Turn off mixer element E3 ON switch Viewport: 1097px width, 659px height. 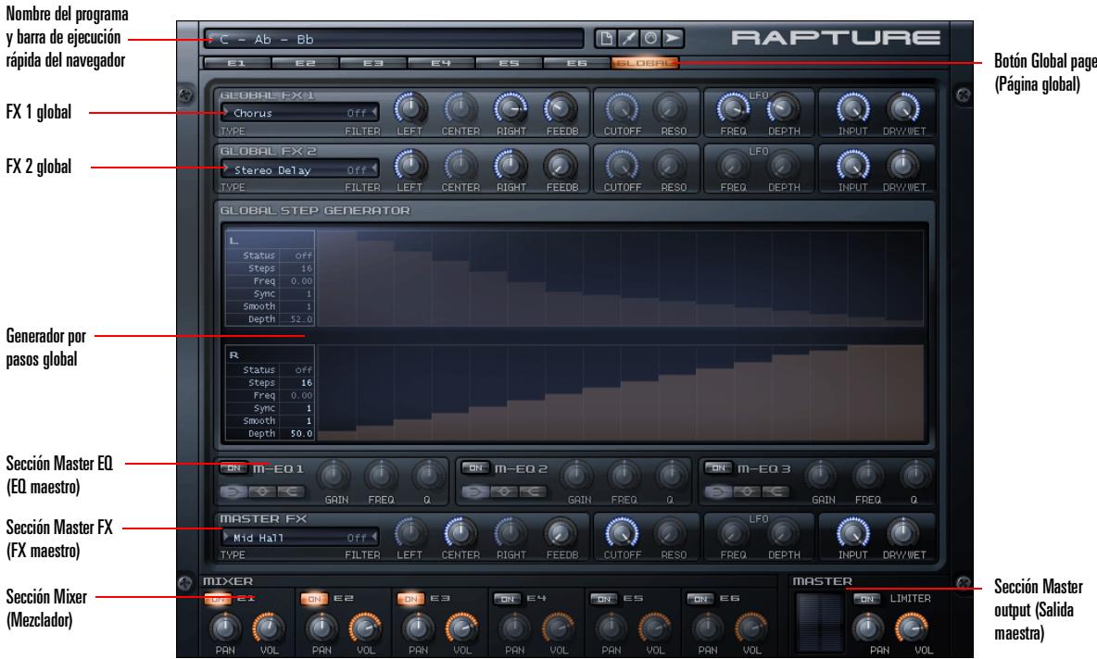pos(410,599)
